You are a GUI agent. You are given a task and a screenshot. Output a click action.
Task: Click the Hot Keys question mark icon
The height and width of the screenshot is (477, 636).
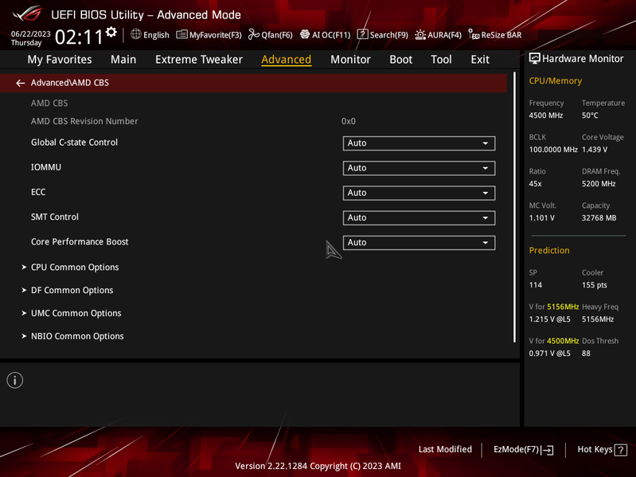(x=621, y=450)
